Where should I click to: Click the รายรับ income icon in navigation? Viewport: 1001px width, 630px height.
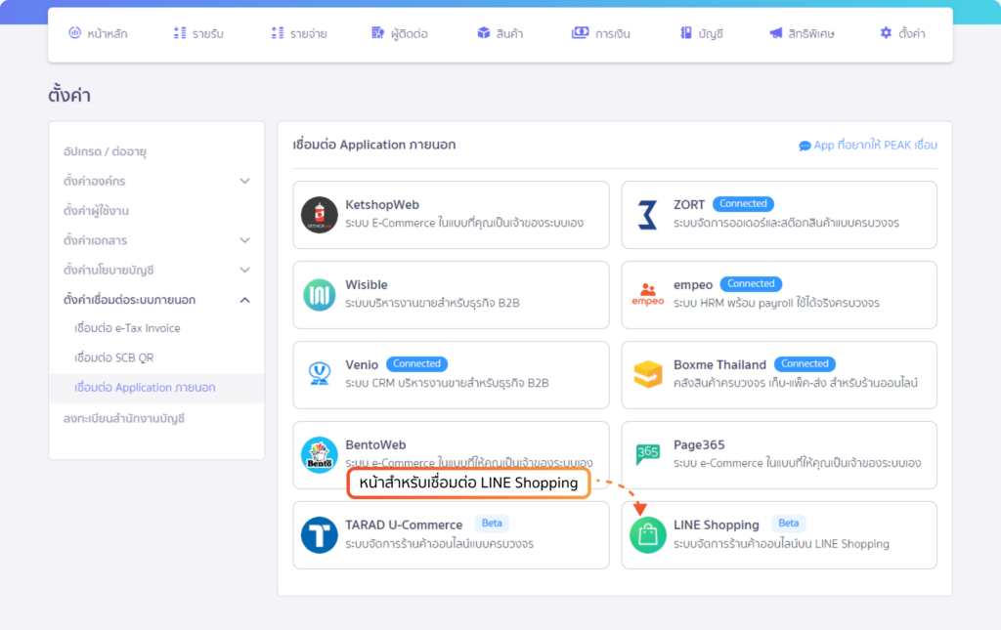click(x=180, y=32)
